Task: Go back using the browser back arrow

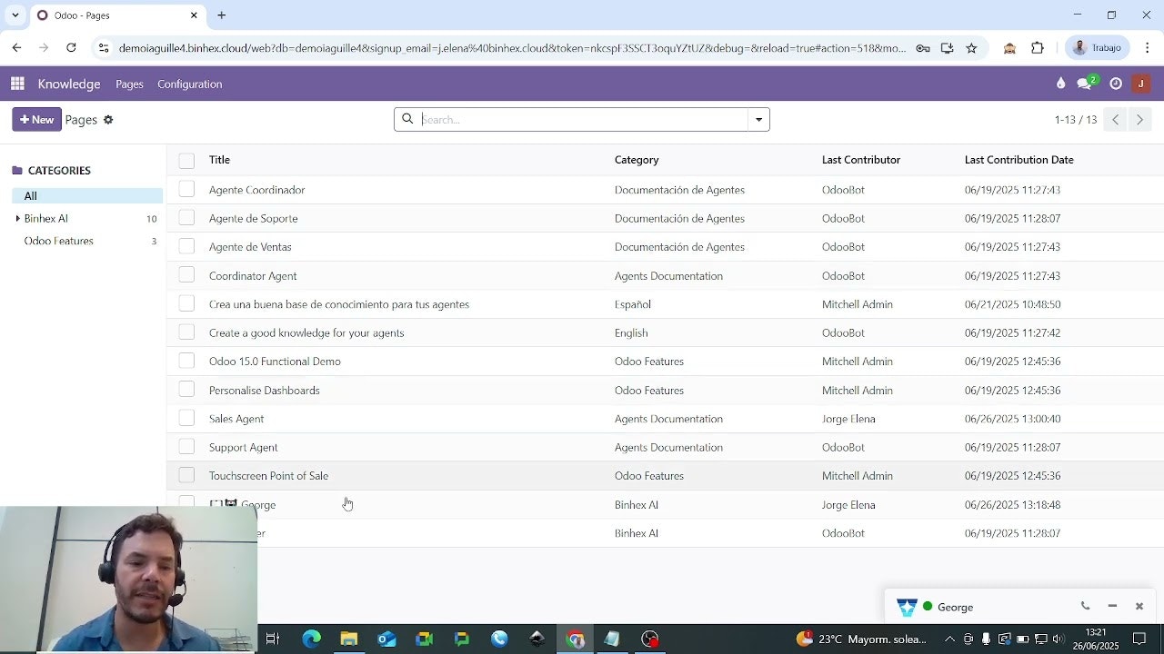Action: [x=16, y=48]
